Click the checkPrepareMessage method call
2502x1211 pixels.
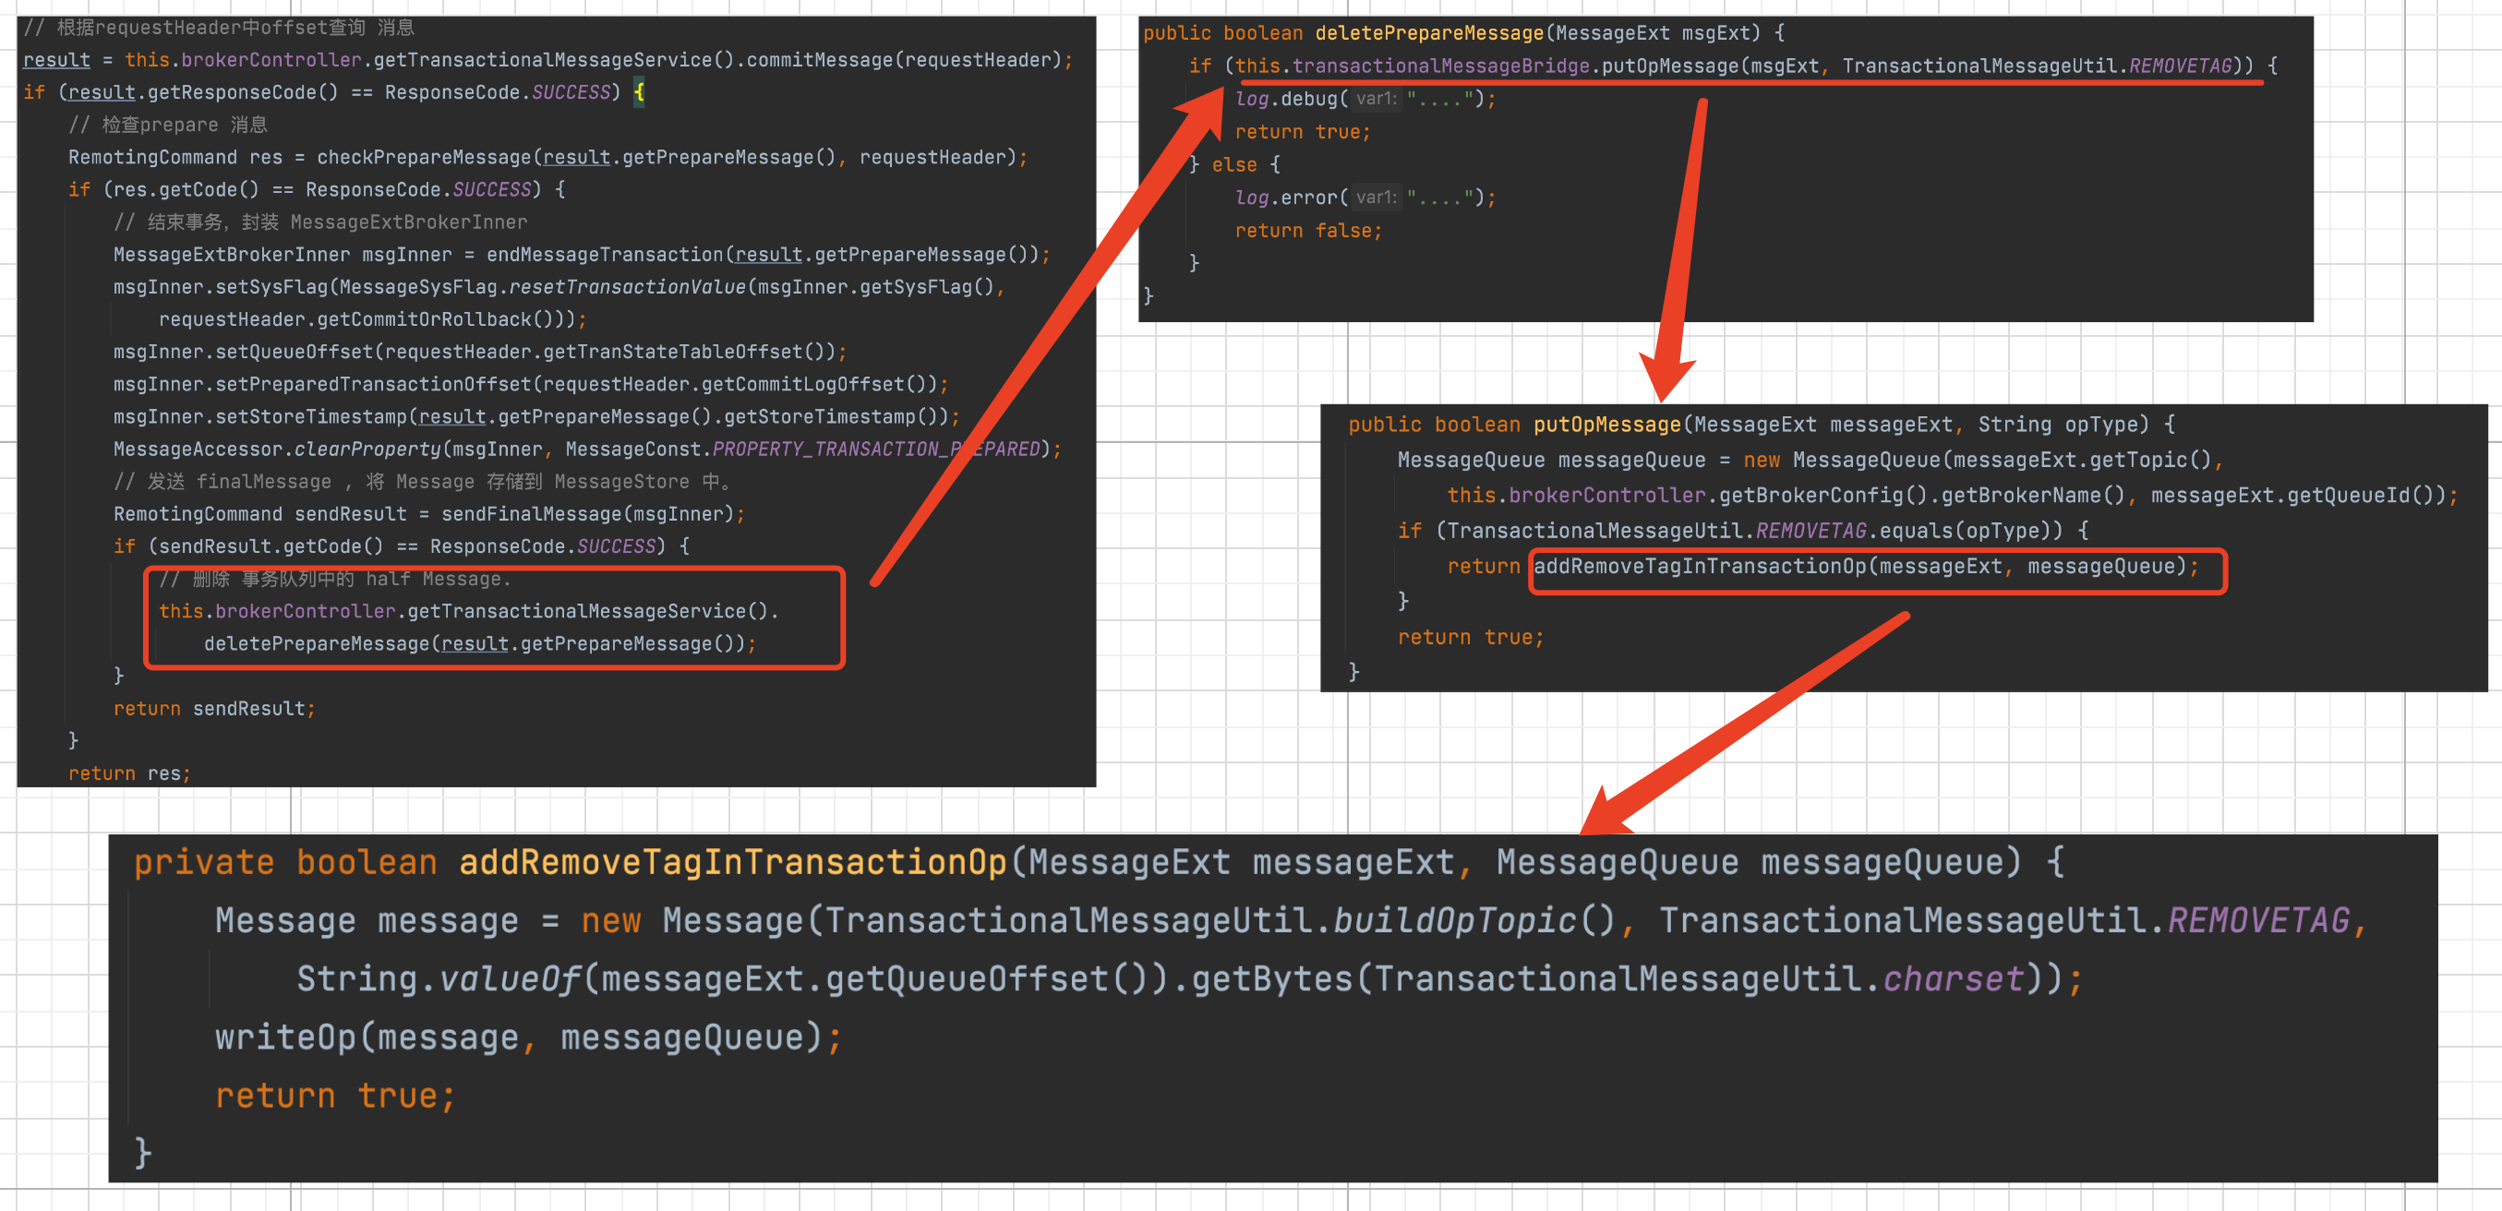[423, 157]
